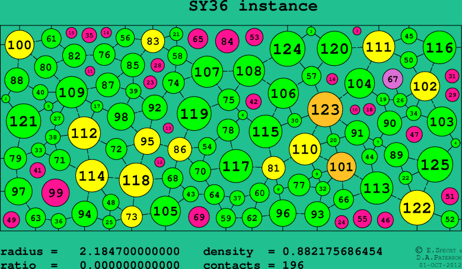Select the green circle numbered 90

pos(390,123)
